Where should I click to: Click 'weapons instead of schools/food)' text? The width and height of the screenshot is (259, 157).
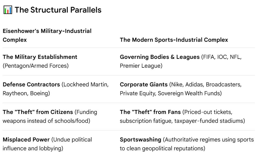pyautogui.click(x=46, y=121)
